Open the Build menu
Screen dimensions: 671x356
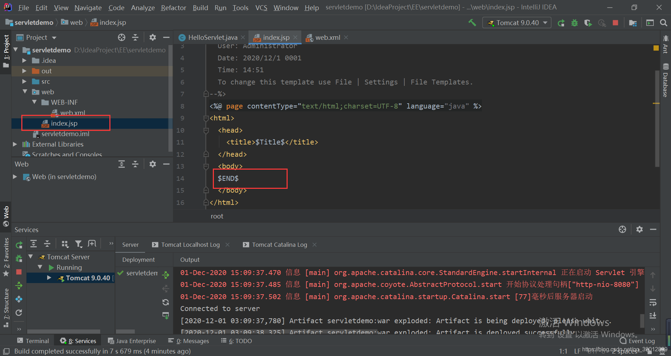(x=200, y=7)
